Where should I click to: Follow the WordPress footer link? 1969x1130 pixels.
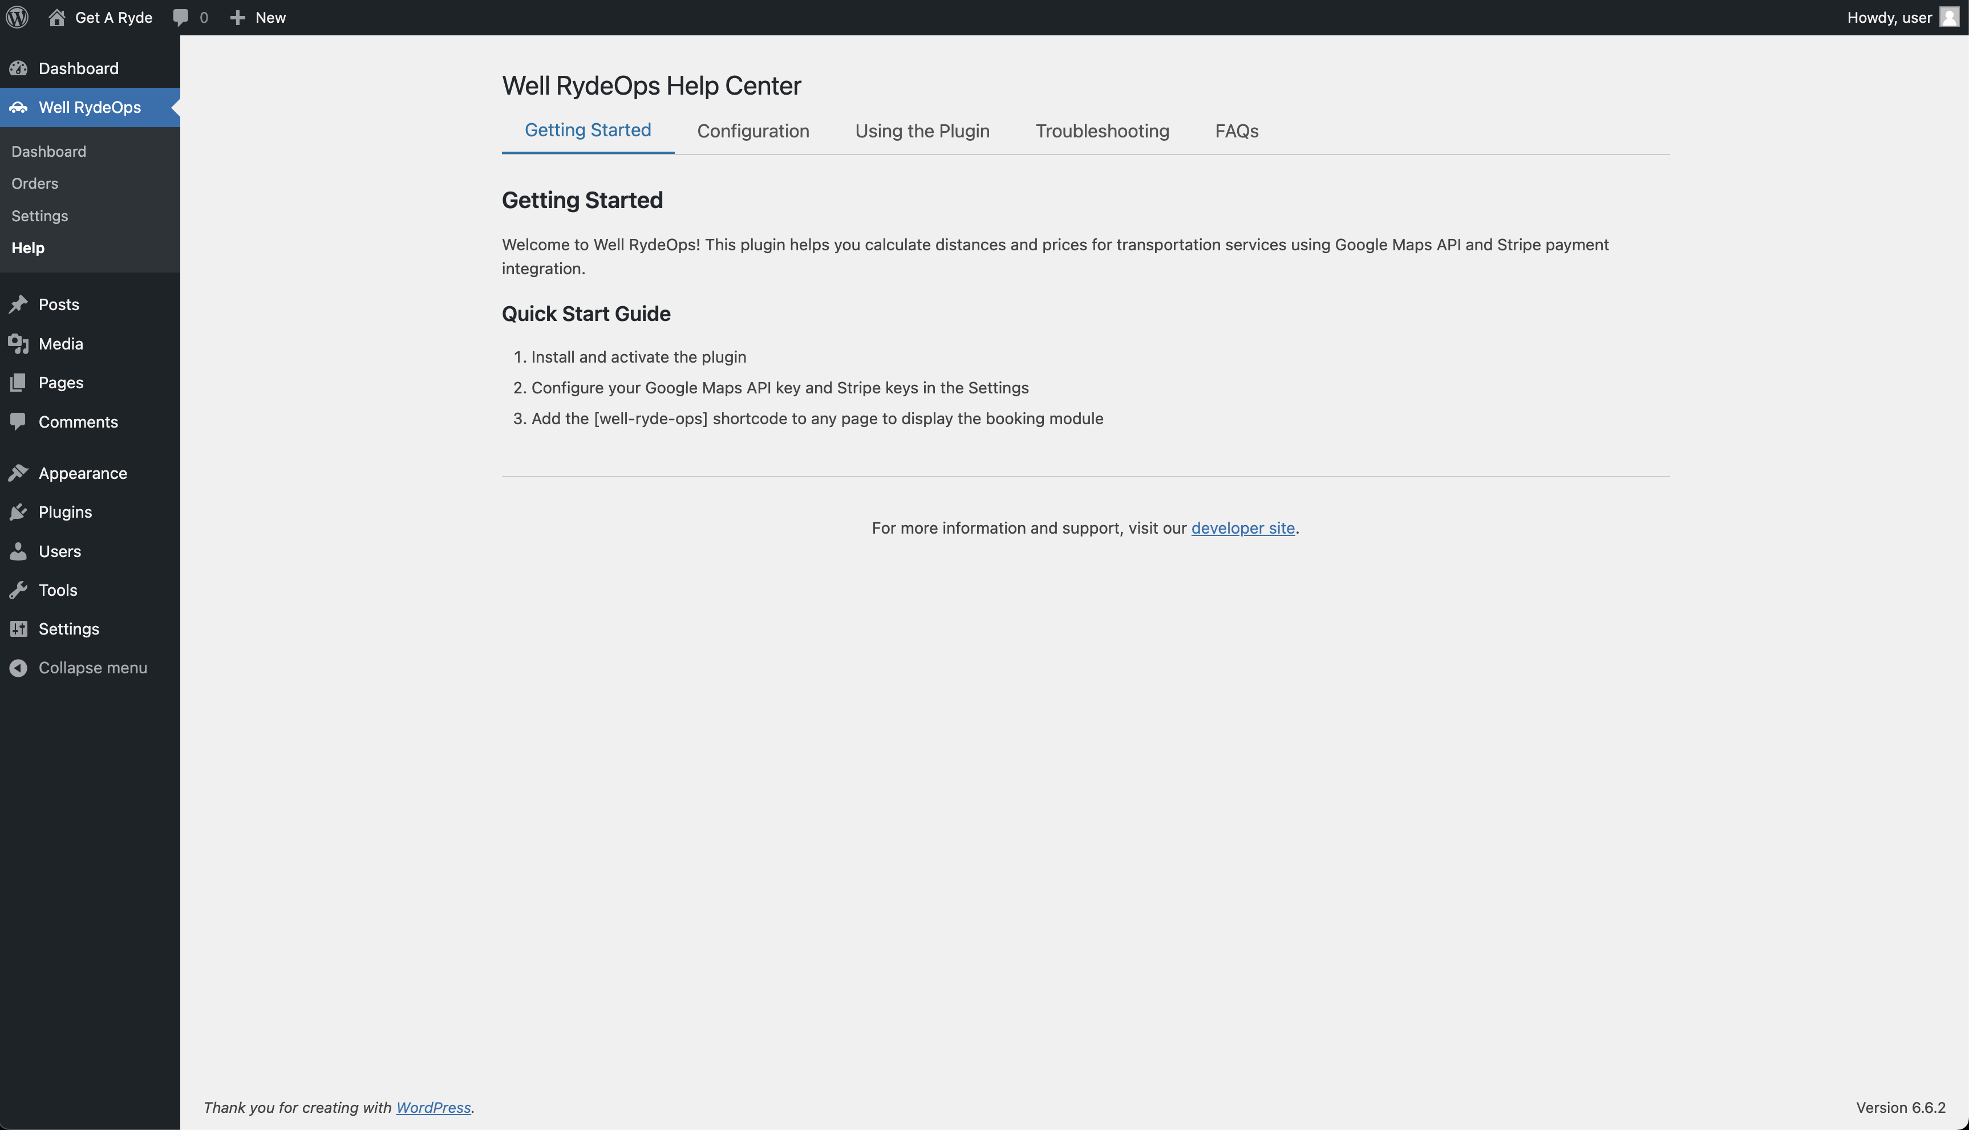433,1108
